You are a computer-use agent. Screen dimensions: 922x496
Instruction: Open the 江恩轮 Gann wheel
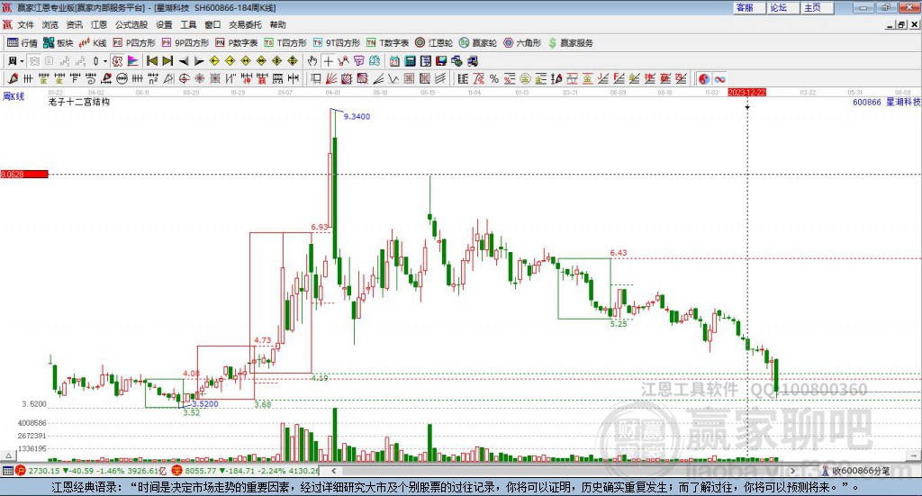(434, 43)
